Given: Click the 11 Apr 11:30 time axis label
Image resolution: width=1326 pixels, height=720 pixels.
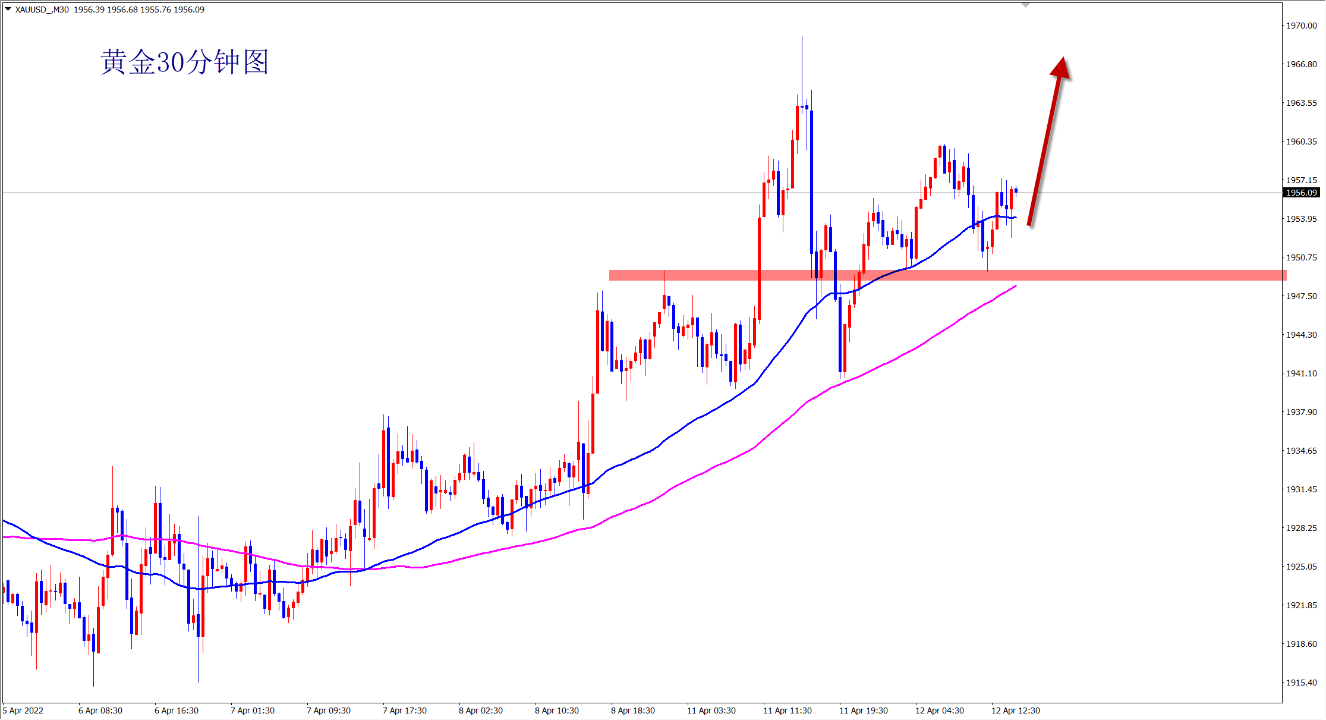Looking at the screenshot, I should [788, 710].
